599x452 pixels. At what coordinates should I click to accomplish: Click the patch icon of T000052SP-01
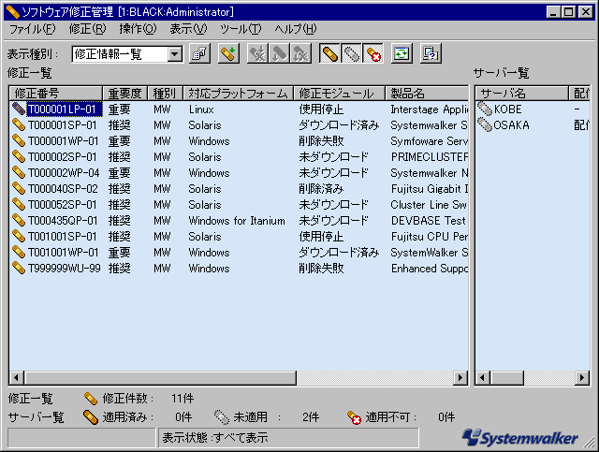click(19, 204)
